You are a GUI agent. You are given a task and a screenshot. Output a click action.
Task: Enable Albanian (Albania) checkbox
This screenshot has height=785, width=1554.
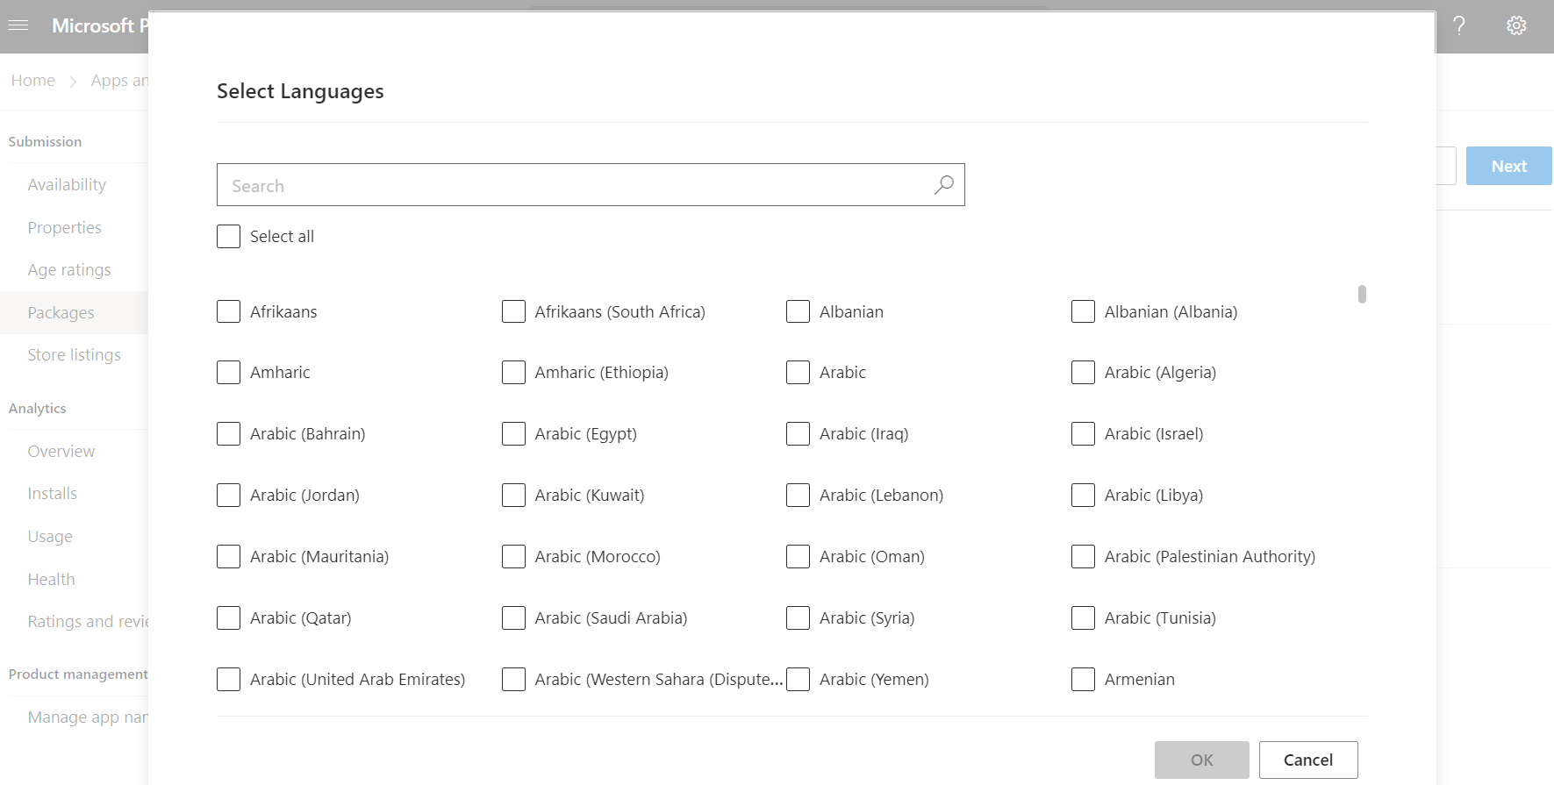tap(1083, 311)
